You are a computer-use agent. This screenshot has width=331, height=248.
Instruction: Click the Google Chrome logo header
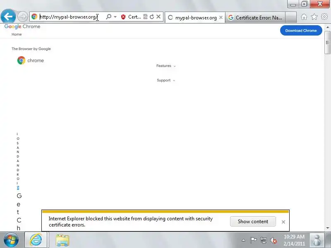point(22,26)
